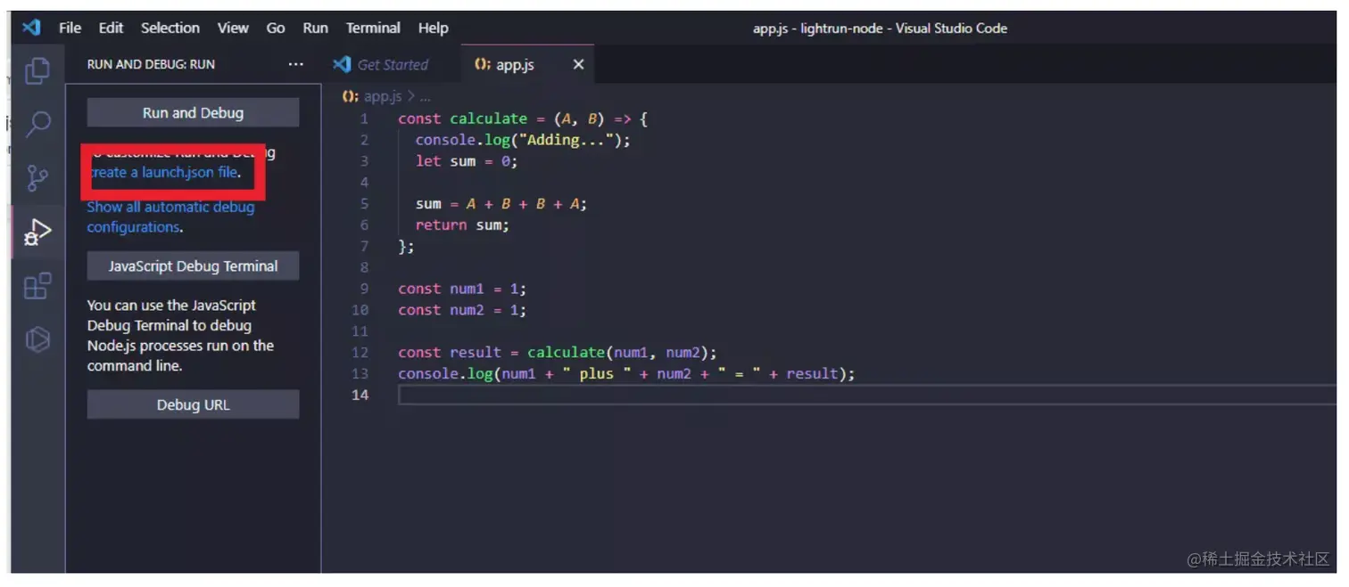Open Run and Debug panel more actions

[x=295, y=64]
